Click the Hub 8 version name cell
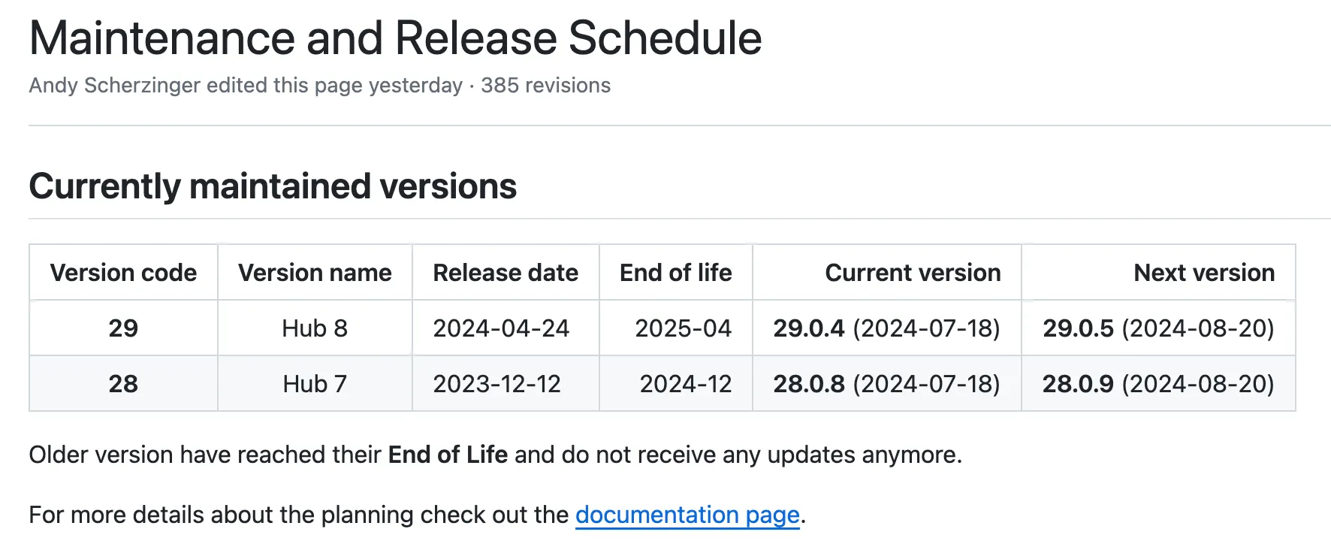This screenshot has width=1331, height=547. (x=315, y=328)
